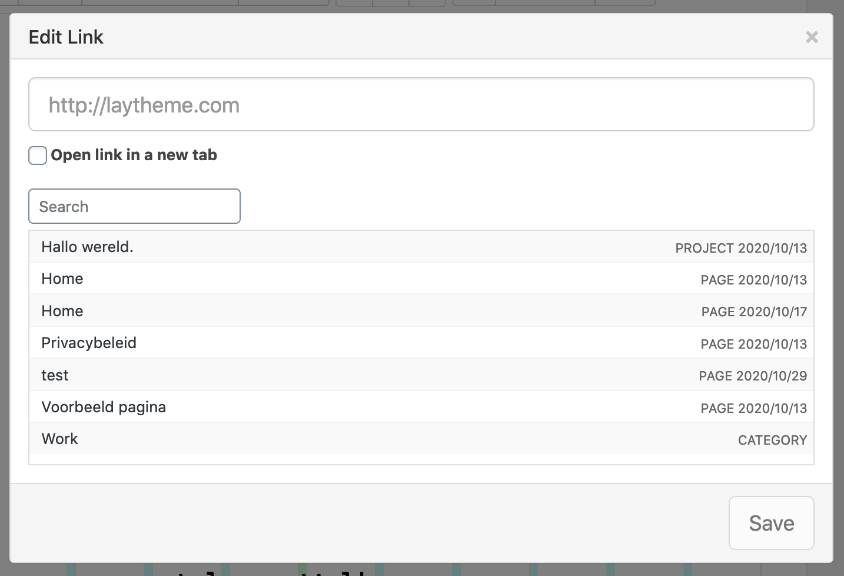
Task: Click the PAGE date label beside Voorbeeld pagina
Action: (x=753, y=408)
